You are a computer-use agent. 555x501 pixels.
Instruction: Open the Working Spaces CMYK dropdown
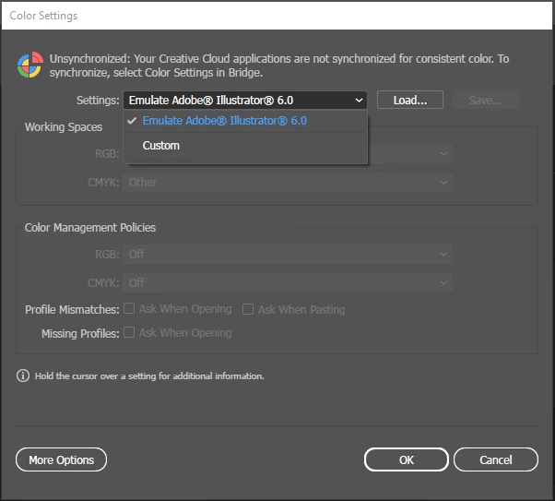[288, 183]
